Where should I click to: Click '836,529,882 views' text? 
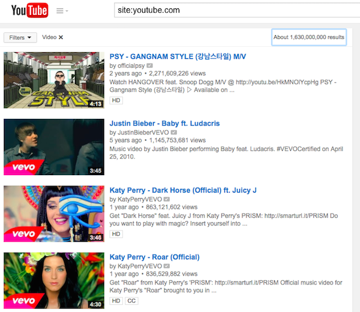[172, 274]
